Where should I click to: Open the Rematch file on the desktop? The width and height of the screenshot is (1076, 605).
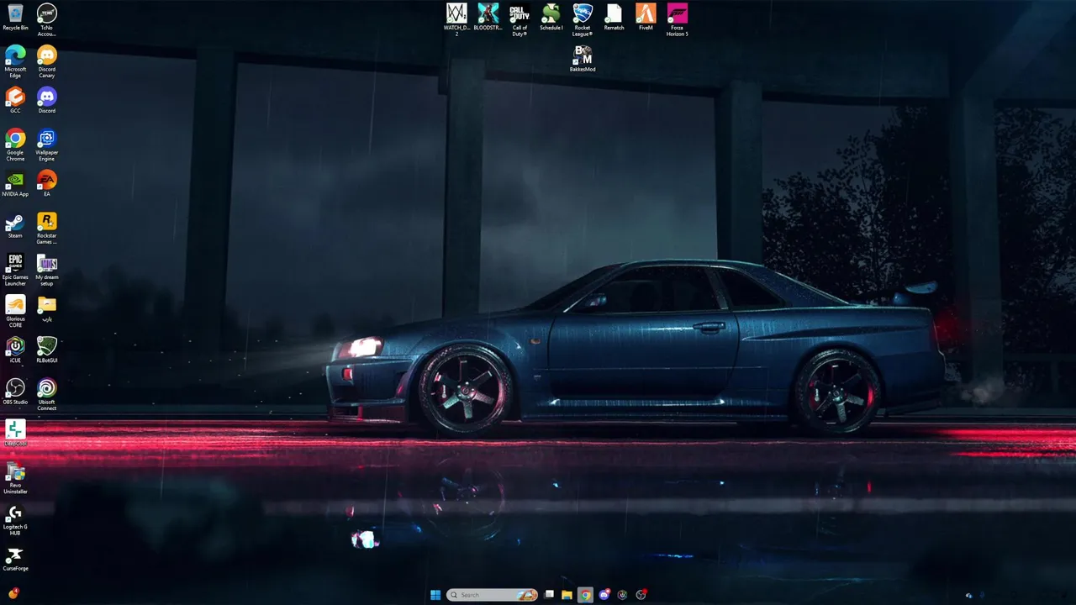(614, 17)
